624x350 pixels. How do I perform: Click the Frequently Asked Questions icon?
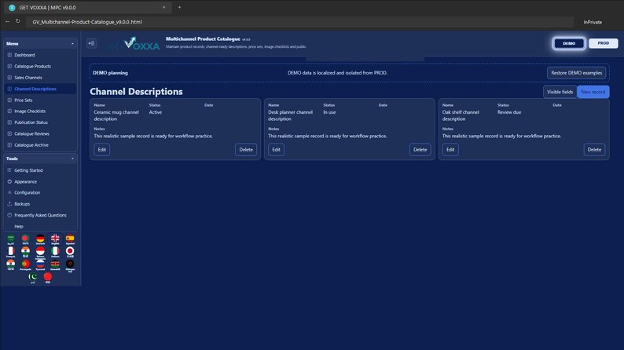pos(9,215)
